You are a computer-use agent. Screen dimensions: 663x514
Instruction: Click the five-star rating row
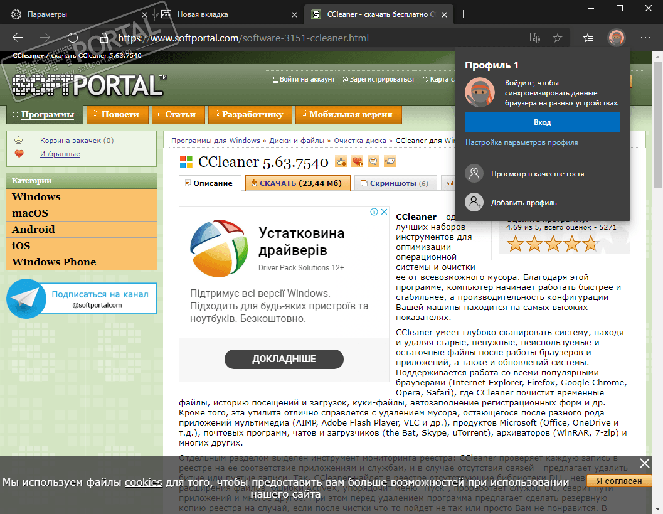tap(552, 244)
